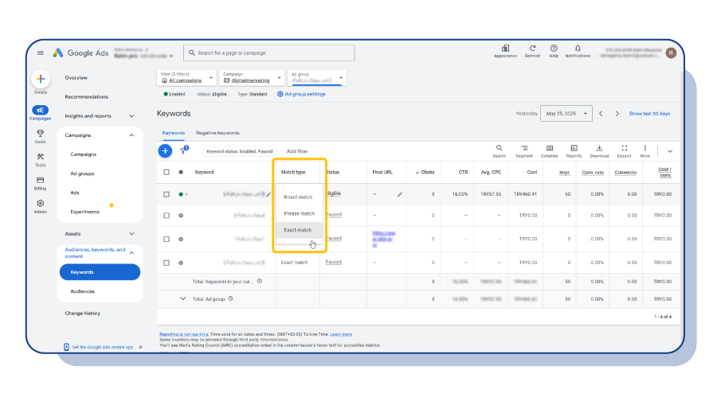Click the Download toolbar icon
The image size is (717, 405).
pos(599,148)
